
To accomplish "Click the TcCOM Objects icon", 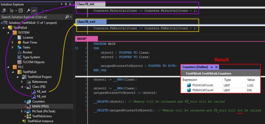I will pyautogui.click(x=20, y=62).
